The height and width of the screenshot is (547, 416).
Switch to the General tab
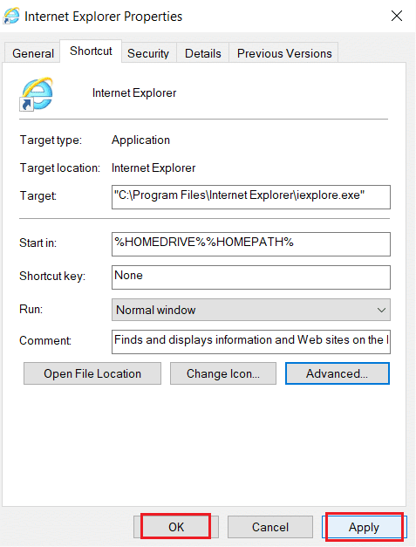(x=33, y=53)
